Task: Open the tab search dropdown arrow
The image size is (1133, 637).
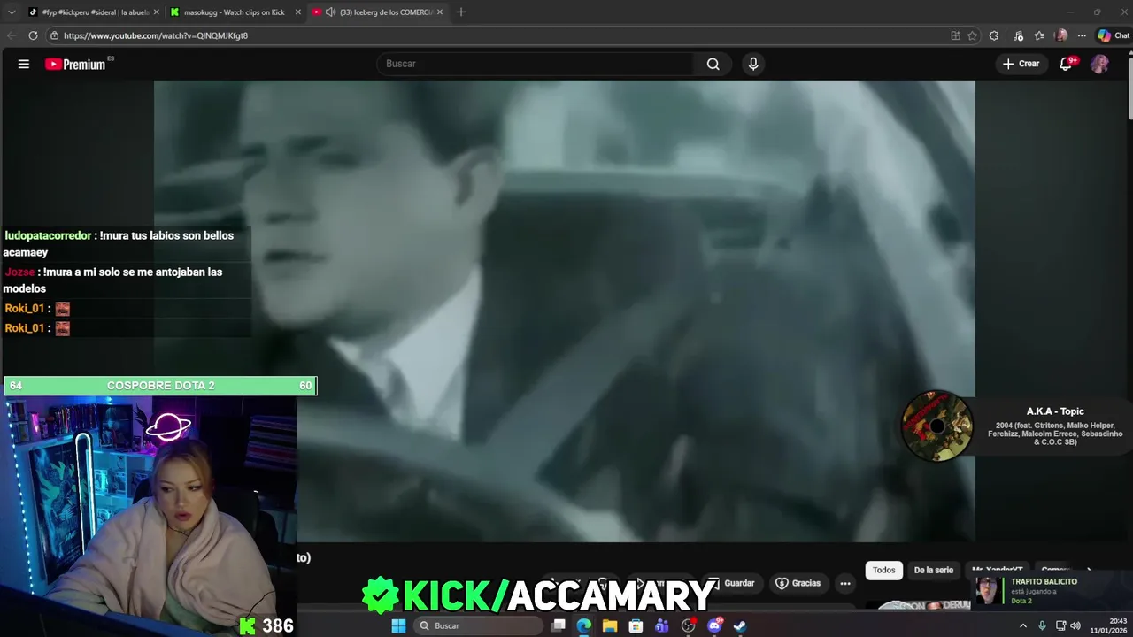Action: click(x=12, y=12)
